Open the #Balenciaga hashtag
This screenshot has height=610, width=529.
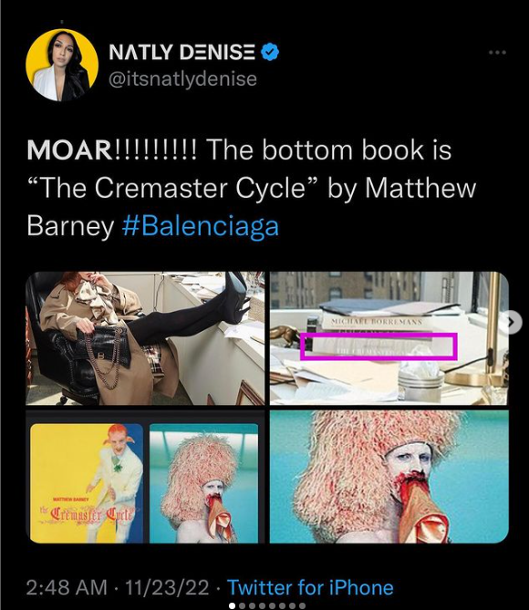click(x=201, y=226)
